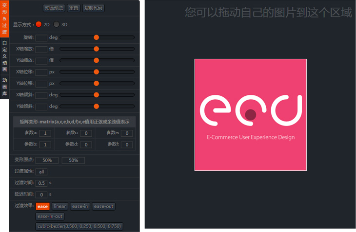Focus the 旋转 deg input field
356x232 pixels.
(41, 38)
